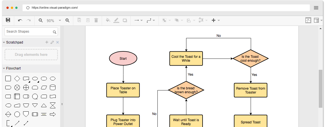This screenshot has width=326, height=127.
Task: Click the Delete trash can icon
Action: click(x=96, y=20)
